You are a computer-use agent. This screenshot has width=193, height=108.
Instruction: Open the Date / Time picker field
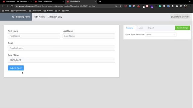pos(62,60)
